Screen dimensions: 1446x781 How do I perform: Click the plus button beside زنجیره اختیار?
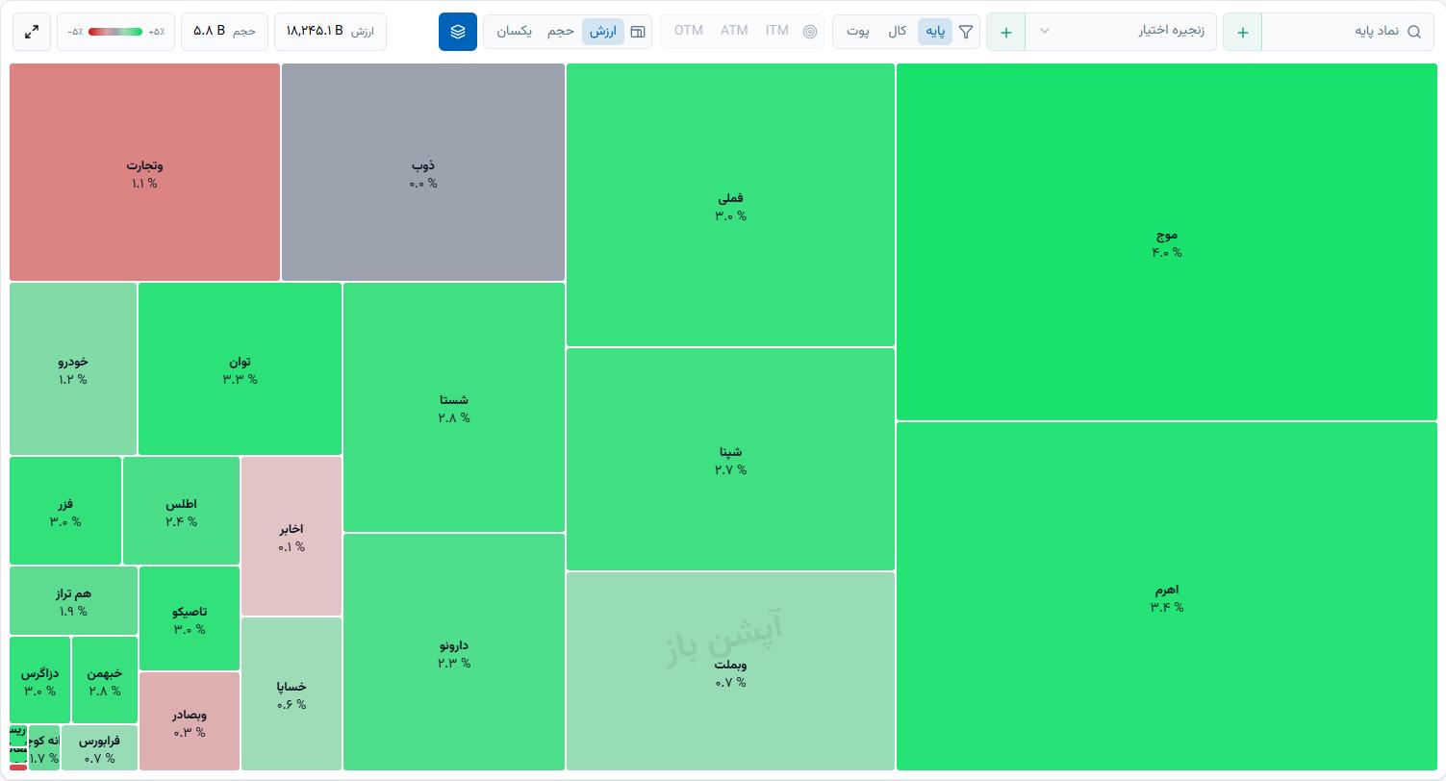click(x=1006, y=32)
